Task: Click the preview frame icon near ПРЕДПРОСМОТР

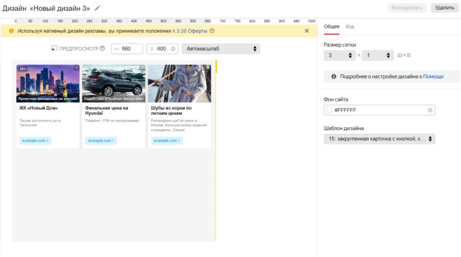Action: tap(54, 48)
